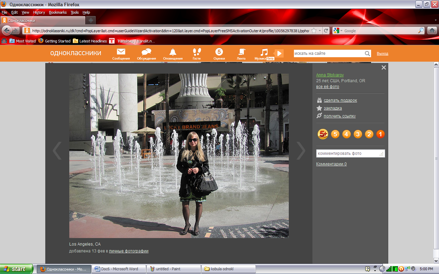Image resolution: width=439 pixels, height=274 pixels.
Task: Open Google search engine dropdown
Action: coord(337,30)
